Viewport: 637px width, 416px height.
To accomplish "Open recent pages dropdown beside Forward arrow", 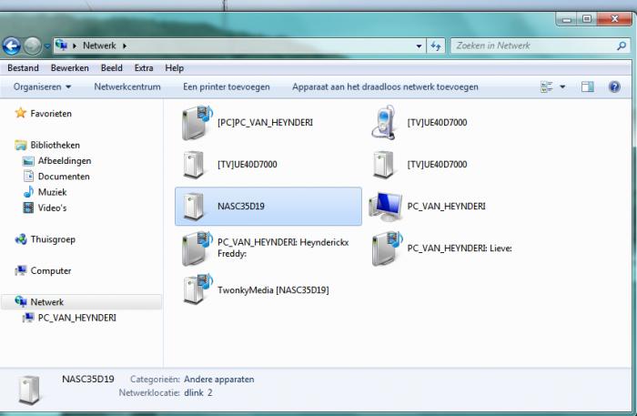I will (46, 46).
